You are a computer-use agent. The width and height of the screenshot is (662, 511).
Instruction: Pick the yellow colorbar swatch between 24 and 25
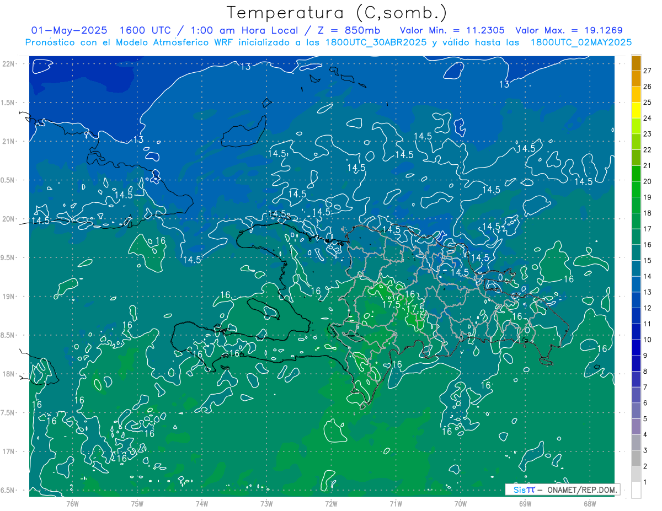[636, 110]
